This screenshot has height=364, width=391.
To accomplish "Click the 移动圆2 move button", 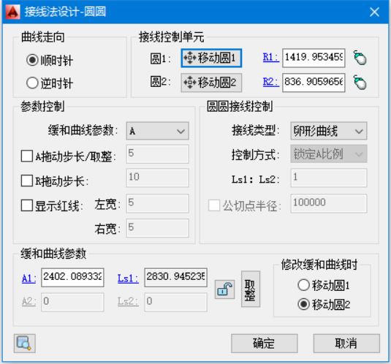I will [x=211, y=83].
